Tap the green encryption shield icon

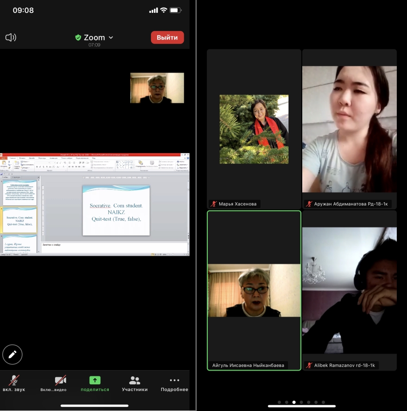click(x=78, y=38)
